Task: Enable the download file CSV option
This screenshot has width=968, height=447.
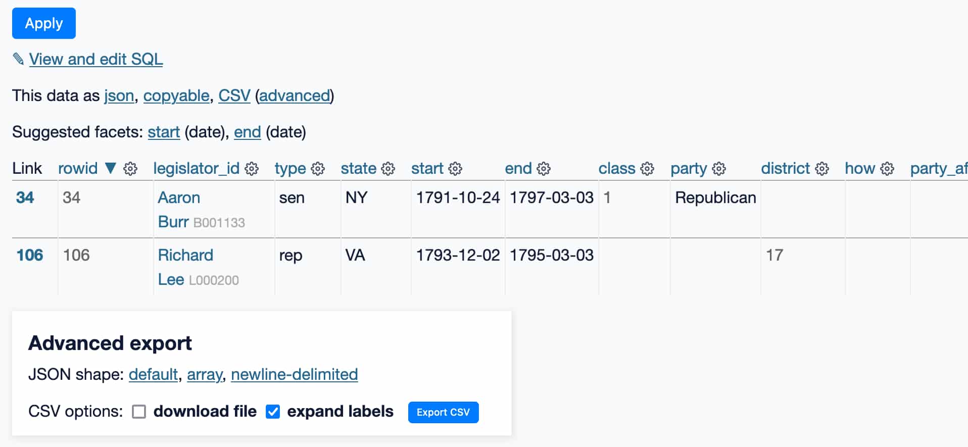Action: [139, 412]
